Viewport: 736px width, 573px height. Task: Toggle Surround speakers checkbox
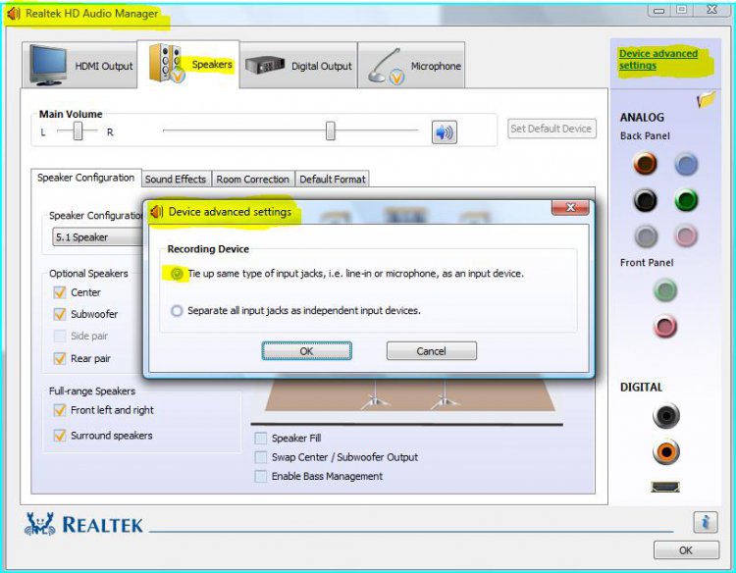click(60, 436)
